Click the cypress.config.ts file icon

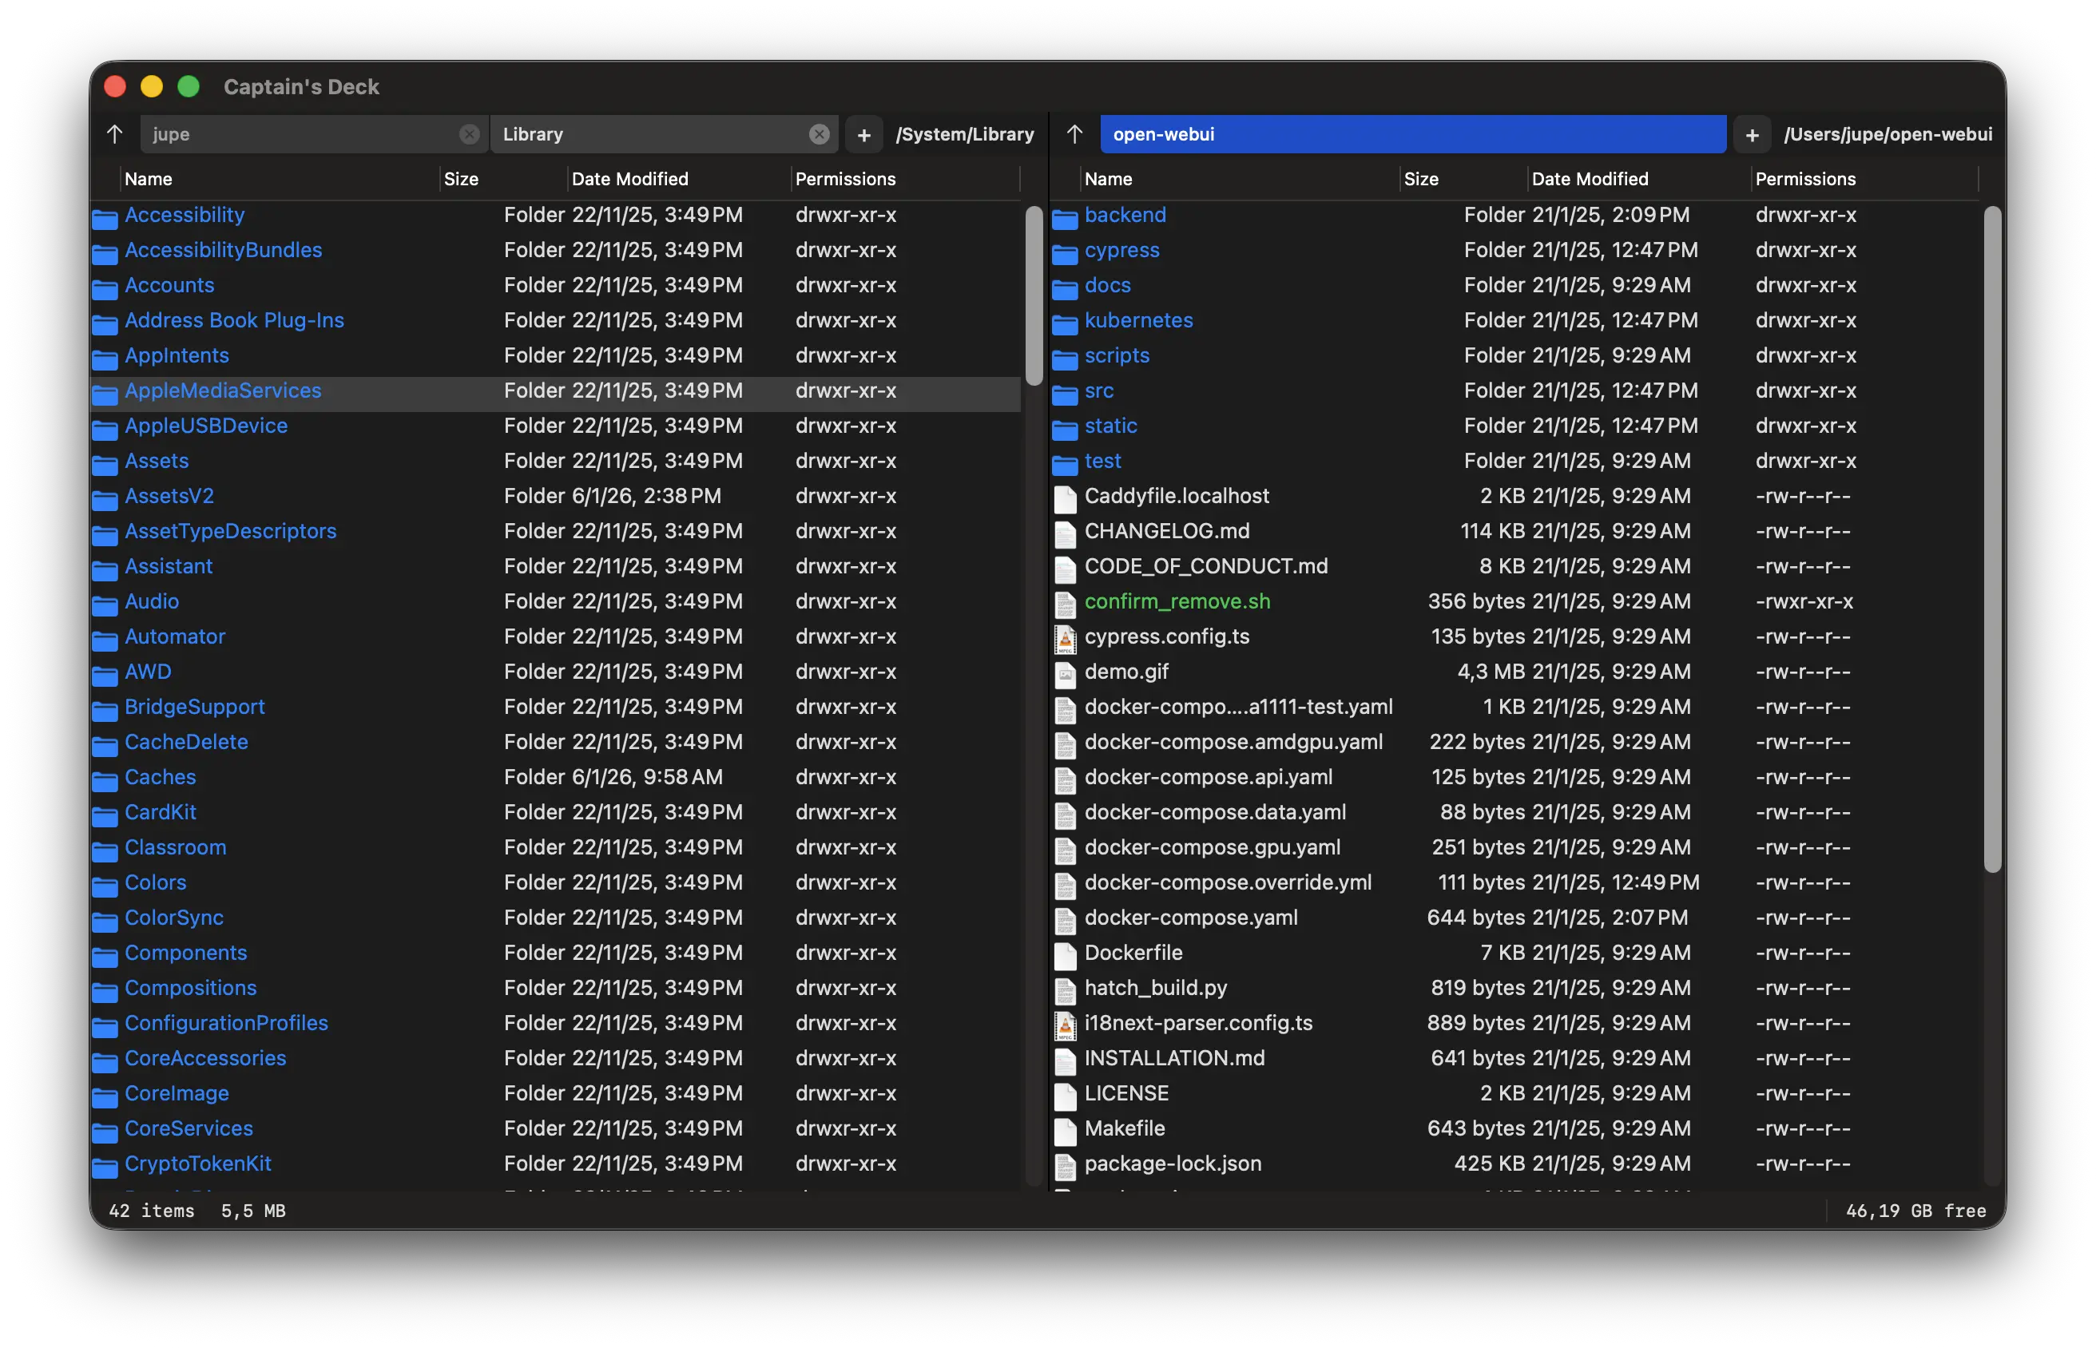(x=1065, y=638)
